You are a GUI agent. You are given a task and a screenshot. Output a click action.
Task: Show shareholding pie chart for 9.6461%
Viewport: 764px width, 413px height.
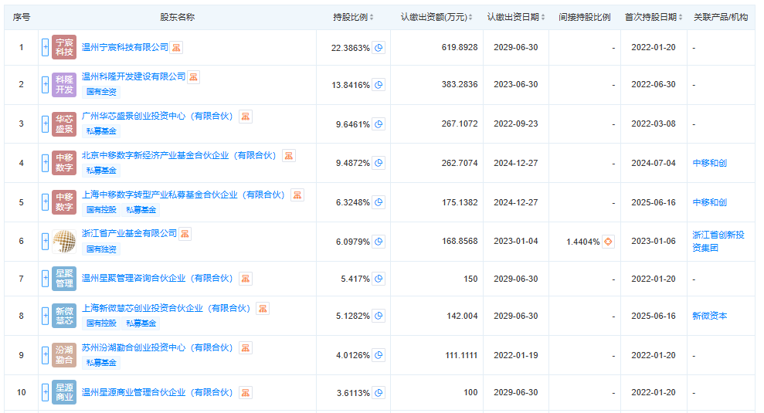379,124
